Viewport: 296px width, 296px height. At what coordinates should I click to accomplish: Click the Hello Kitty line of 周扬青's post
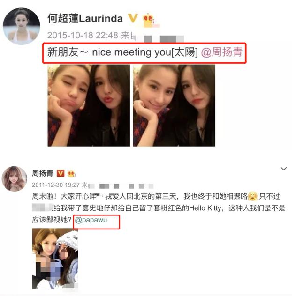(x=159, y=208)
